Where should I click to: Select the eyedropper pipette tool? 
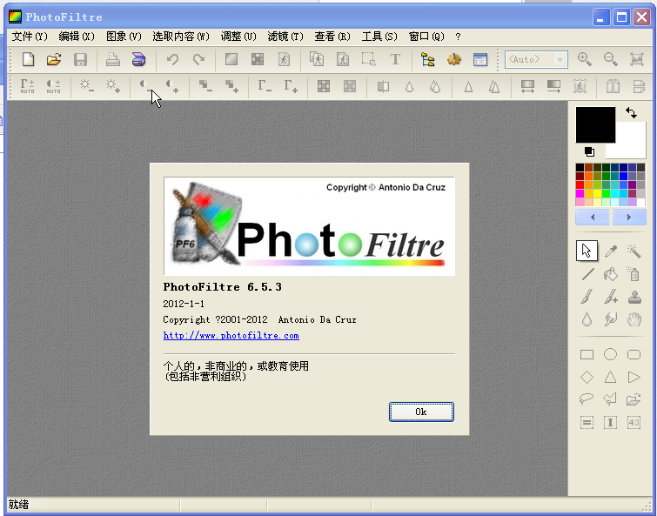tap(611, 251)
